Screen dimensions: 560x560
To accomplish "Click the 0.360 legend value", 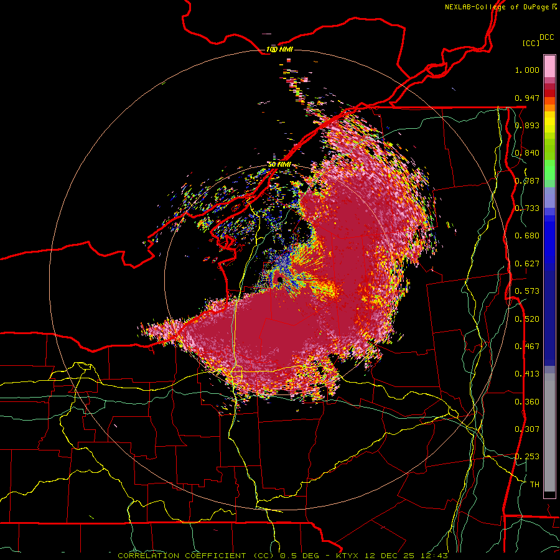I will coord(527,402).
